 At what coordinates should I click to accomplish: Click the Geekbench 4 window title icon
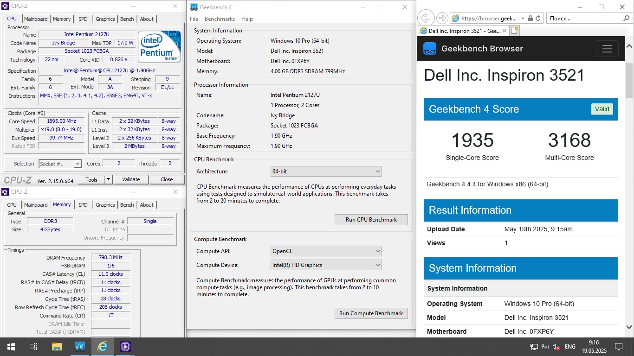194,7
